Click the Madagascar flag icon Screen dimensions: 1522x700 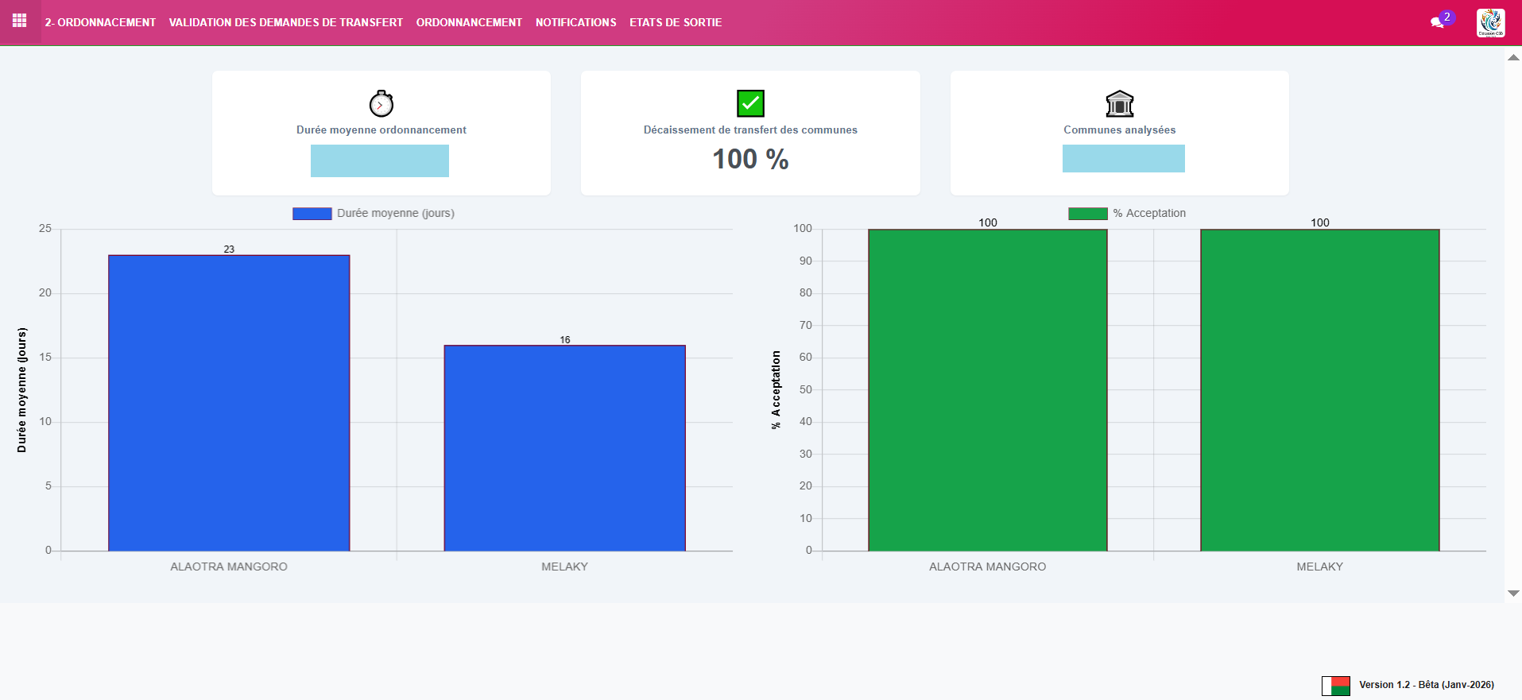(x=1335, y=685)
